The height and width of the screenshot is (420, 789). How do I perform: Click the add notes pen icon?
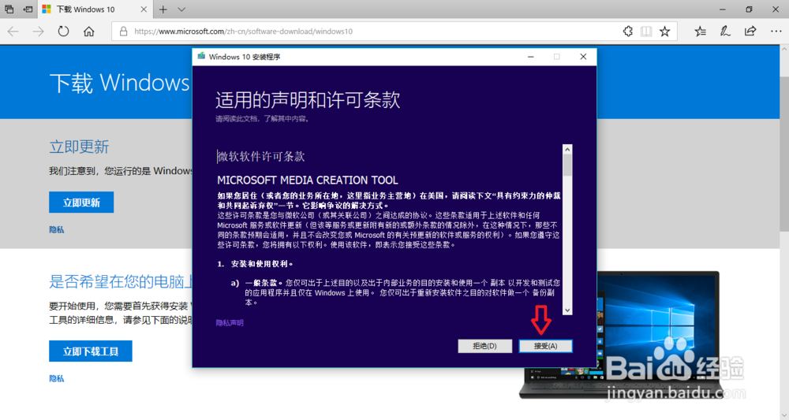click(725, 32)
